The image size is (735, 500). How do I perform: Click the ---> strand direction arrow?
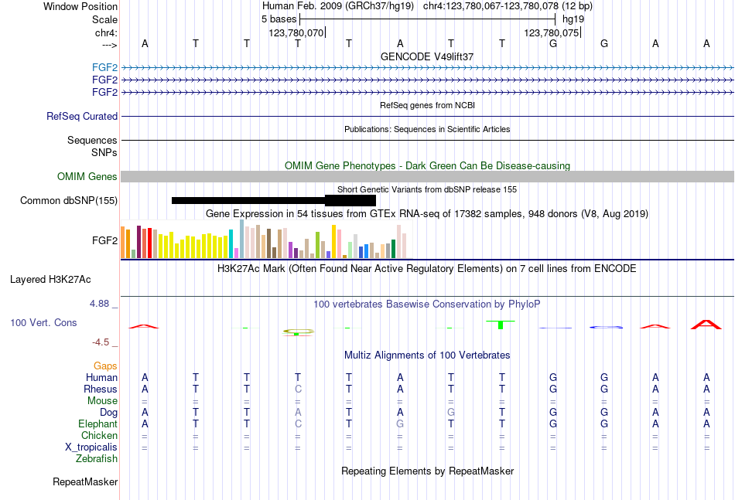coord(109,45)
